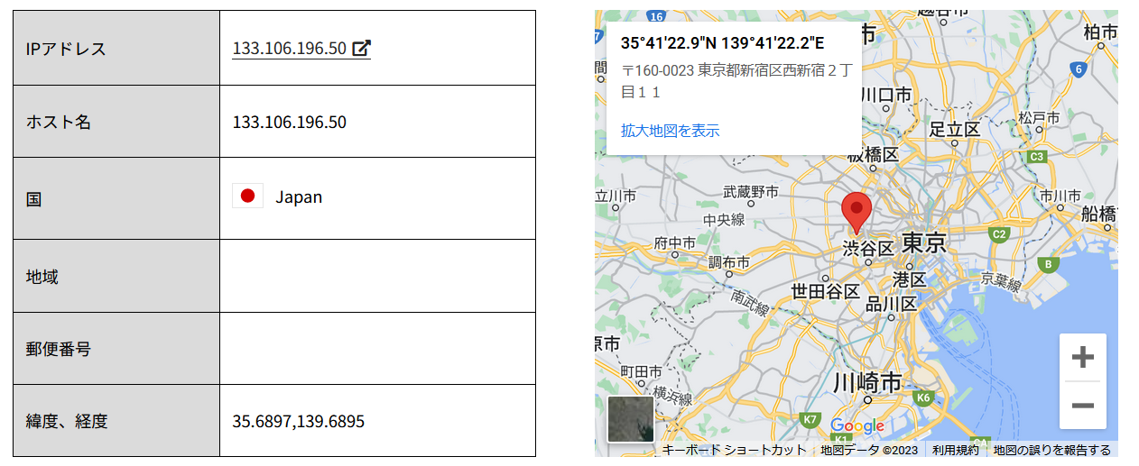Switch to satellite view thumbnail
The height and width of the screenshot is (466, 1139).
[x=630, y=419]
